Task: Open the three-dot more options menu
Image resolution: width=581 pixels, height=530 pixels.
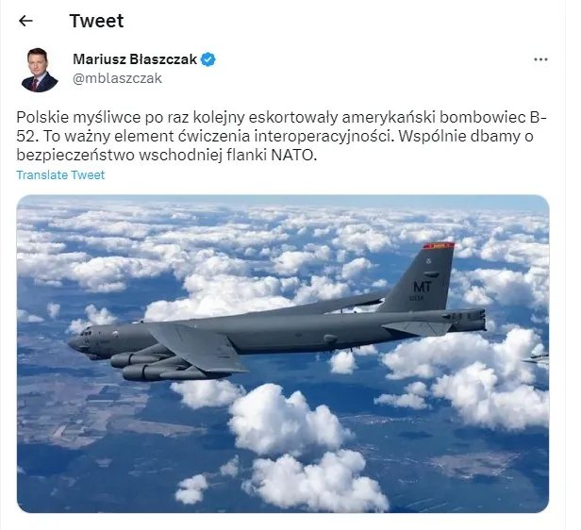Action: point(540,59)
